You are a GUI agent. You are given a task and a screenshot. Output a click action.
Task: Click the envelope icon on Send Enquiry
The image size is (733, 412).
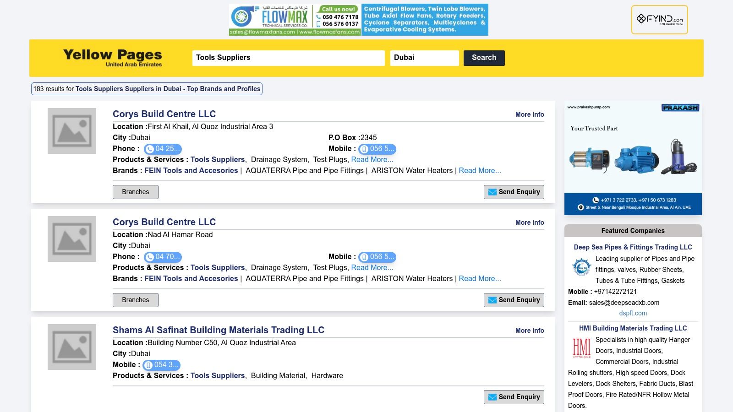point(492,192)
